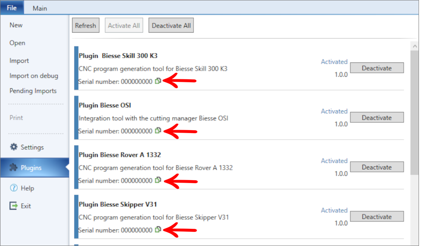Click version 1.0.0 of Biesse Rover A 1332

[x=341, y=174]
